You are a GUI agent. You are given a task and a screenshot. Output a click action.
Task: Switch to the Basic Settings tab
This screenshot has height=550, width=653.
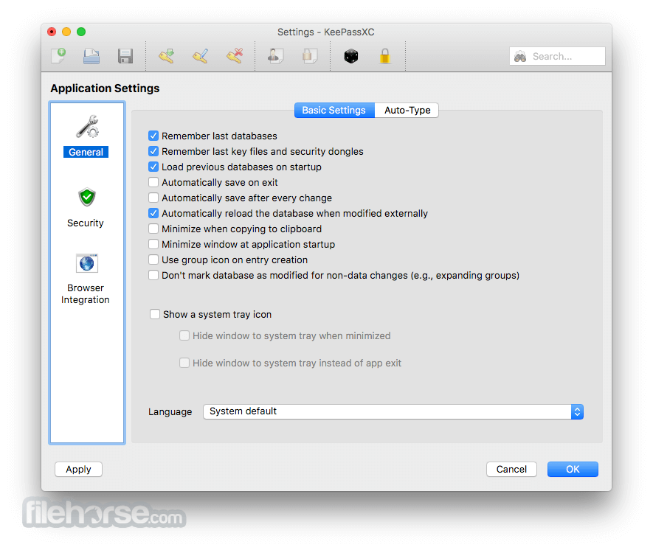[x=334, y=111]
